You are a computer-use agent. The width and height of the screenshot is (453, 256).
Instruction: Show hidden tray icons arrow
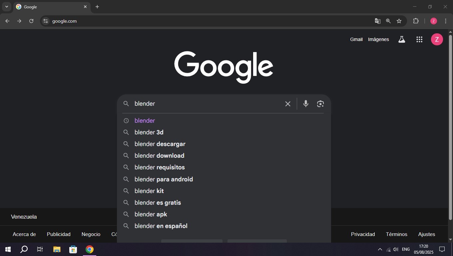[380, 249]
